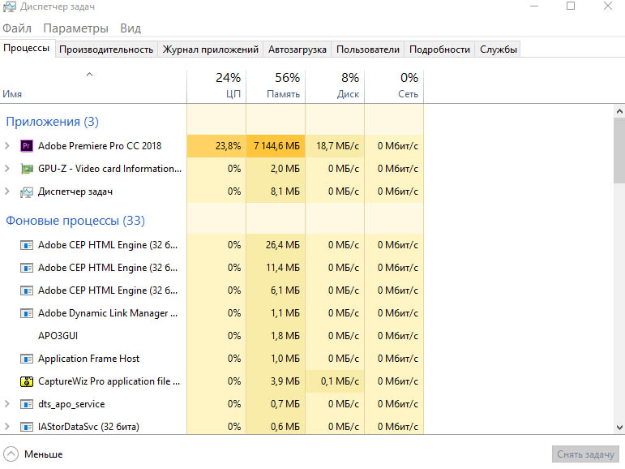Switch to the Журнал приложений tab
The image size is (625, 469).
tap(211, 49)
